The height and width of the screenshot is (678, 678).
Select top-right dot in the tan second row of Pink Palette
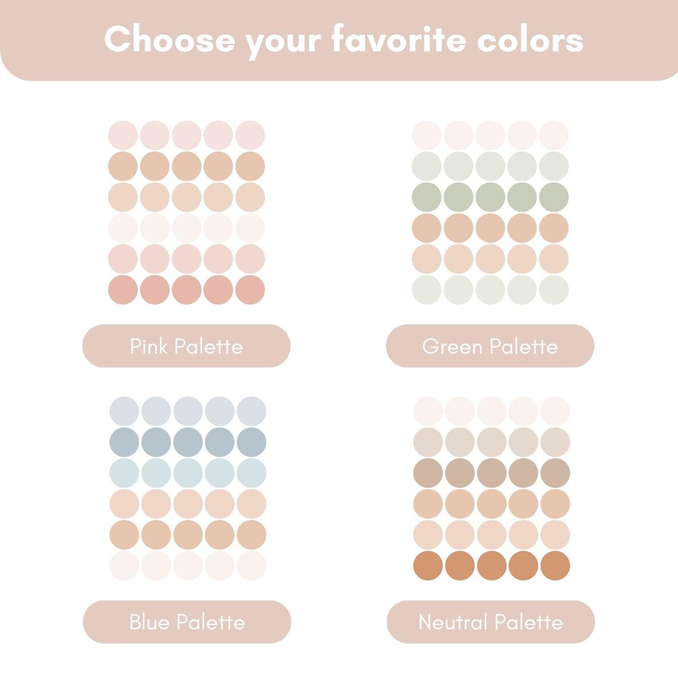click(250, 167)
